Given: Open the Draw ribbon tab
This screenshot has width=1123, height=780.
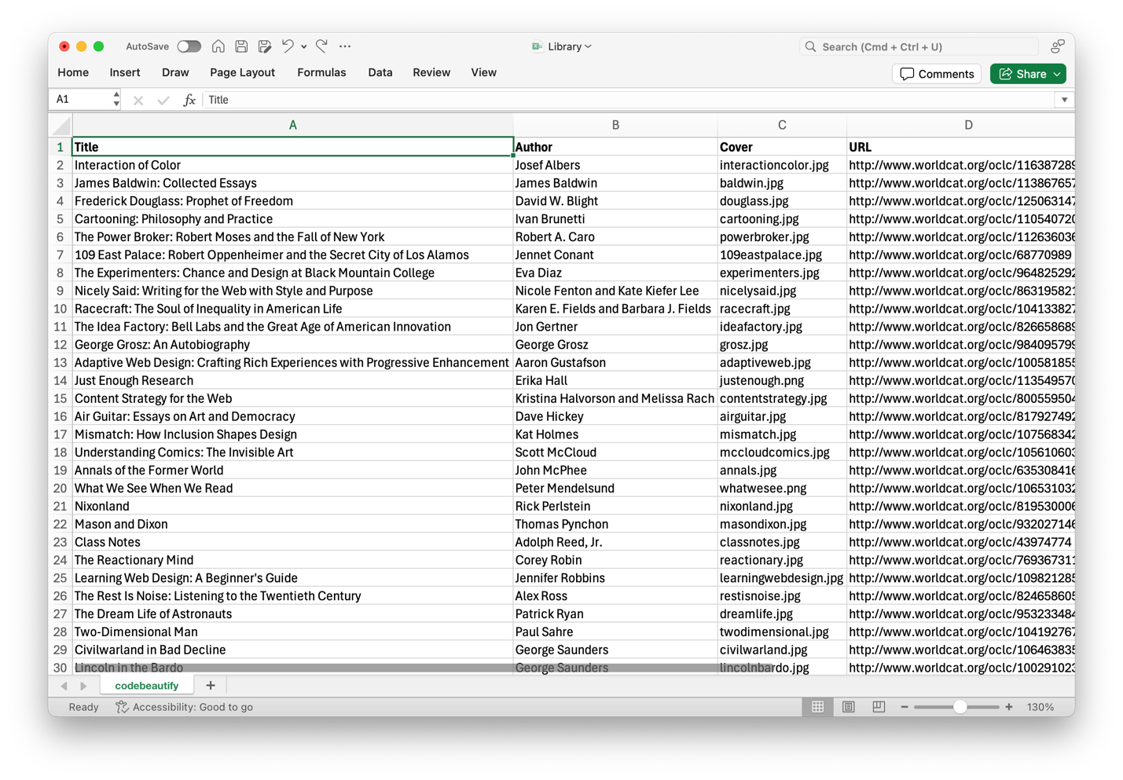Looking at the screenshot, I should (175, 72).
